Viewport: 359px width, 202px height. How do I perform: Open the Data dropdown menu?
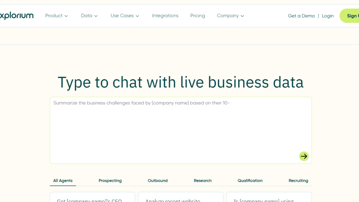[89, 16]
